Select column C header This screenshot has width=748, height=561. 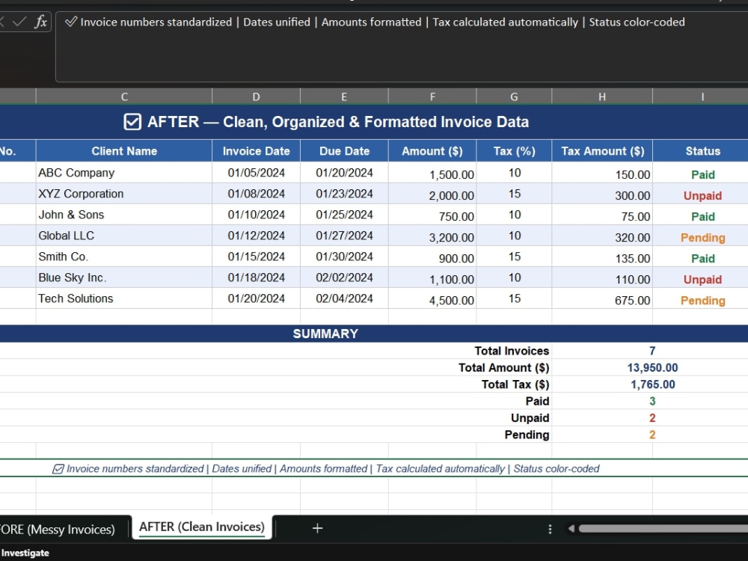tap(124, 96)
